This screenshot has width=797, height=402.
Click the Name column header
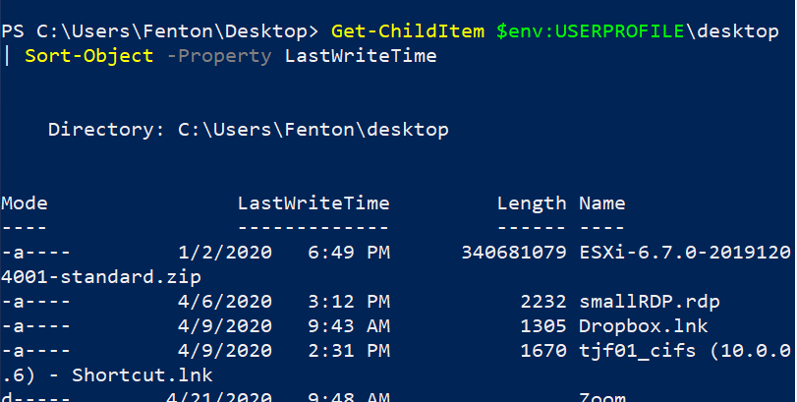click(x=602, y=203)
